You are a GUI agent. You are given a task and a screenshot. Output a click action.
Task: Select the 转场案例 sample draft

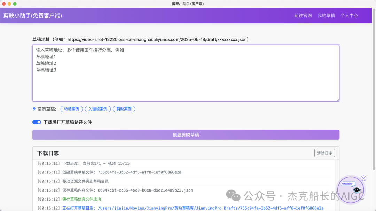(x=71, y=109)
